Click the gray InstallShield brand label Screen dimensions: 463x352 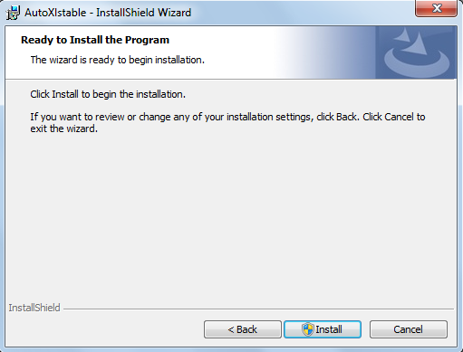[34, 308]
